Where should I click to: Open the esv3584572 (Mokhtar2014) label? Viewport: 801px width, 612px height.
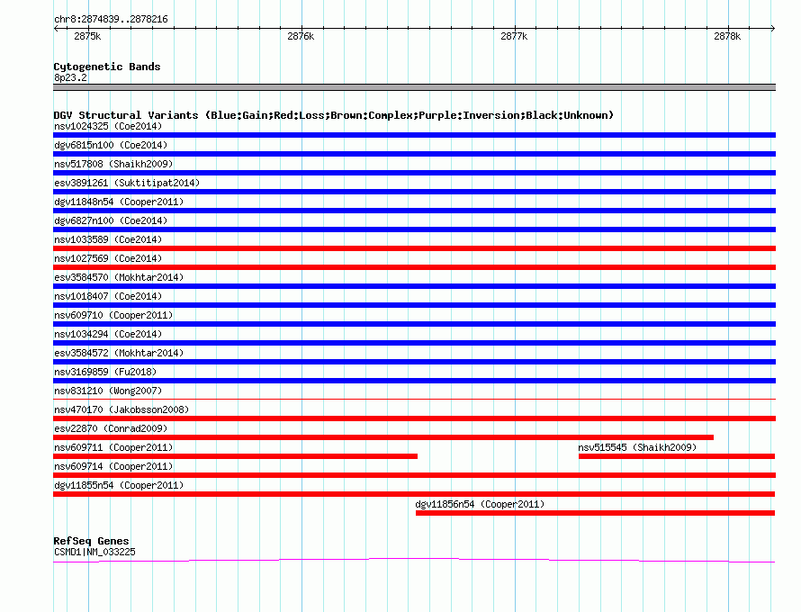[x=119, y=353]
